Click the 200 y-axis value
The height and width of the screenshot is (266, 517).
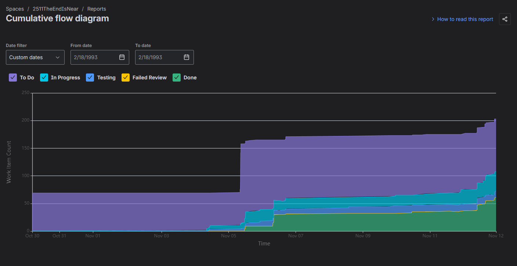(25, 121)
